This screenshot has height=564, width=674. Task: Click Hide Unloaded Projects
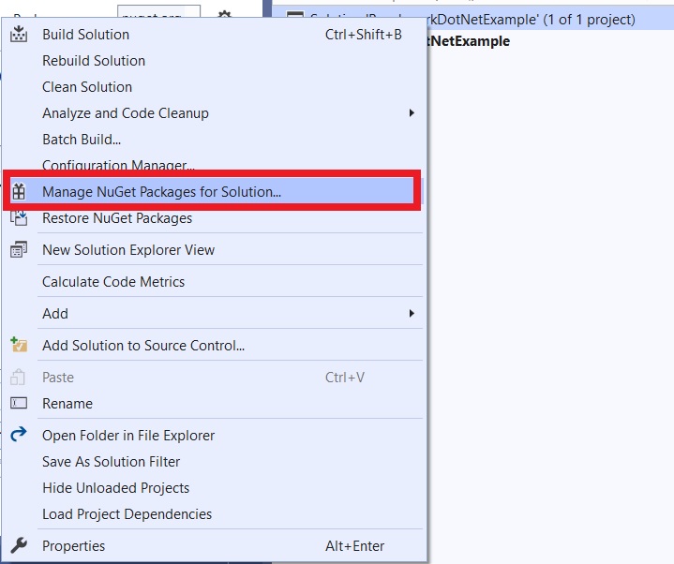click(115, 488)
